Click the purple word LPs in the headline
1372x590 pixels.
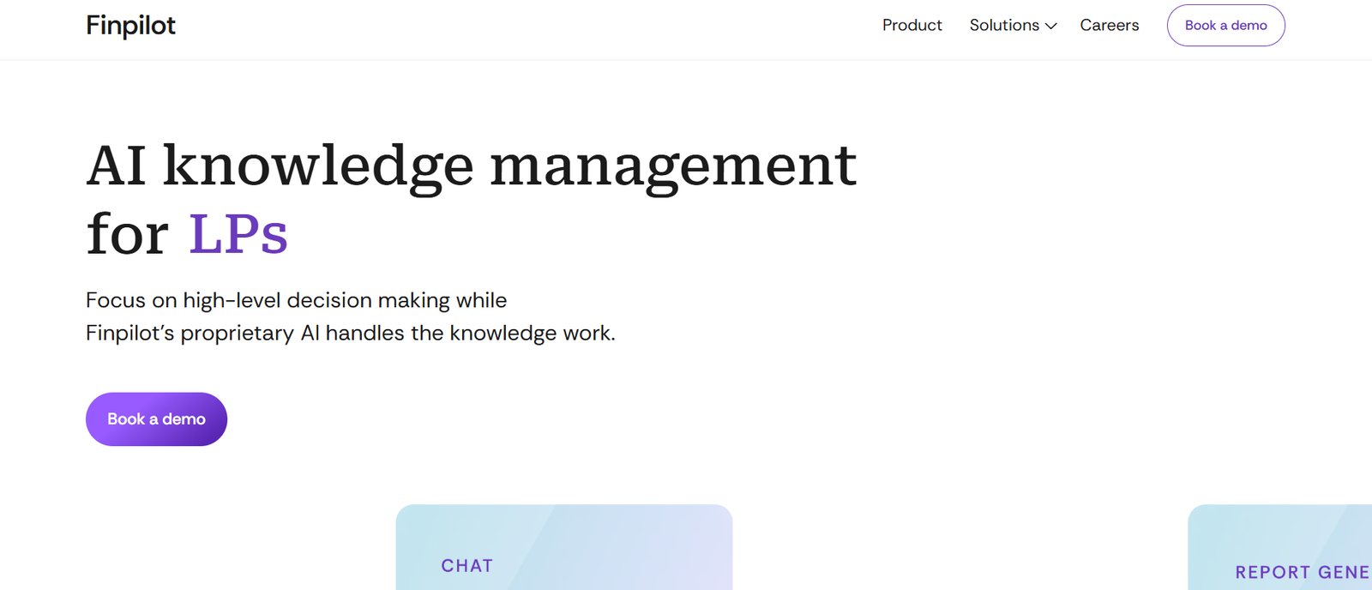coord(238,234)
